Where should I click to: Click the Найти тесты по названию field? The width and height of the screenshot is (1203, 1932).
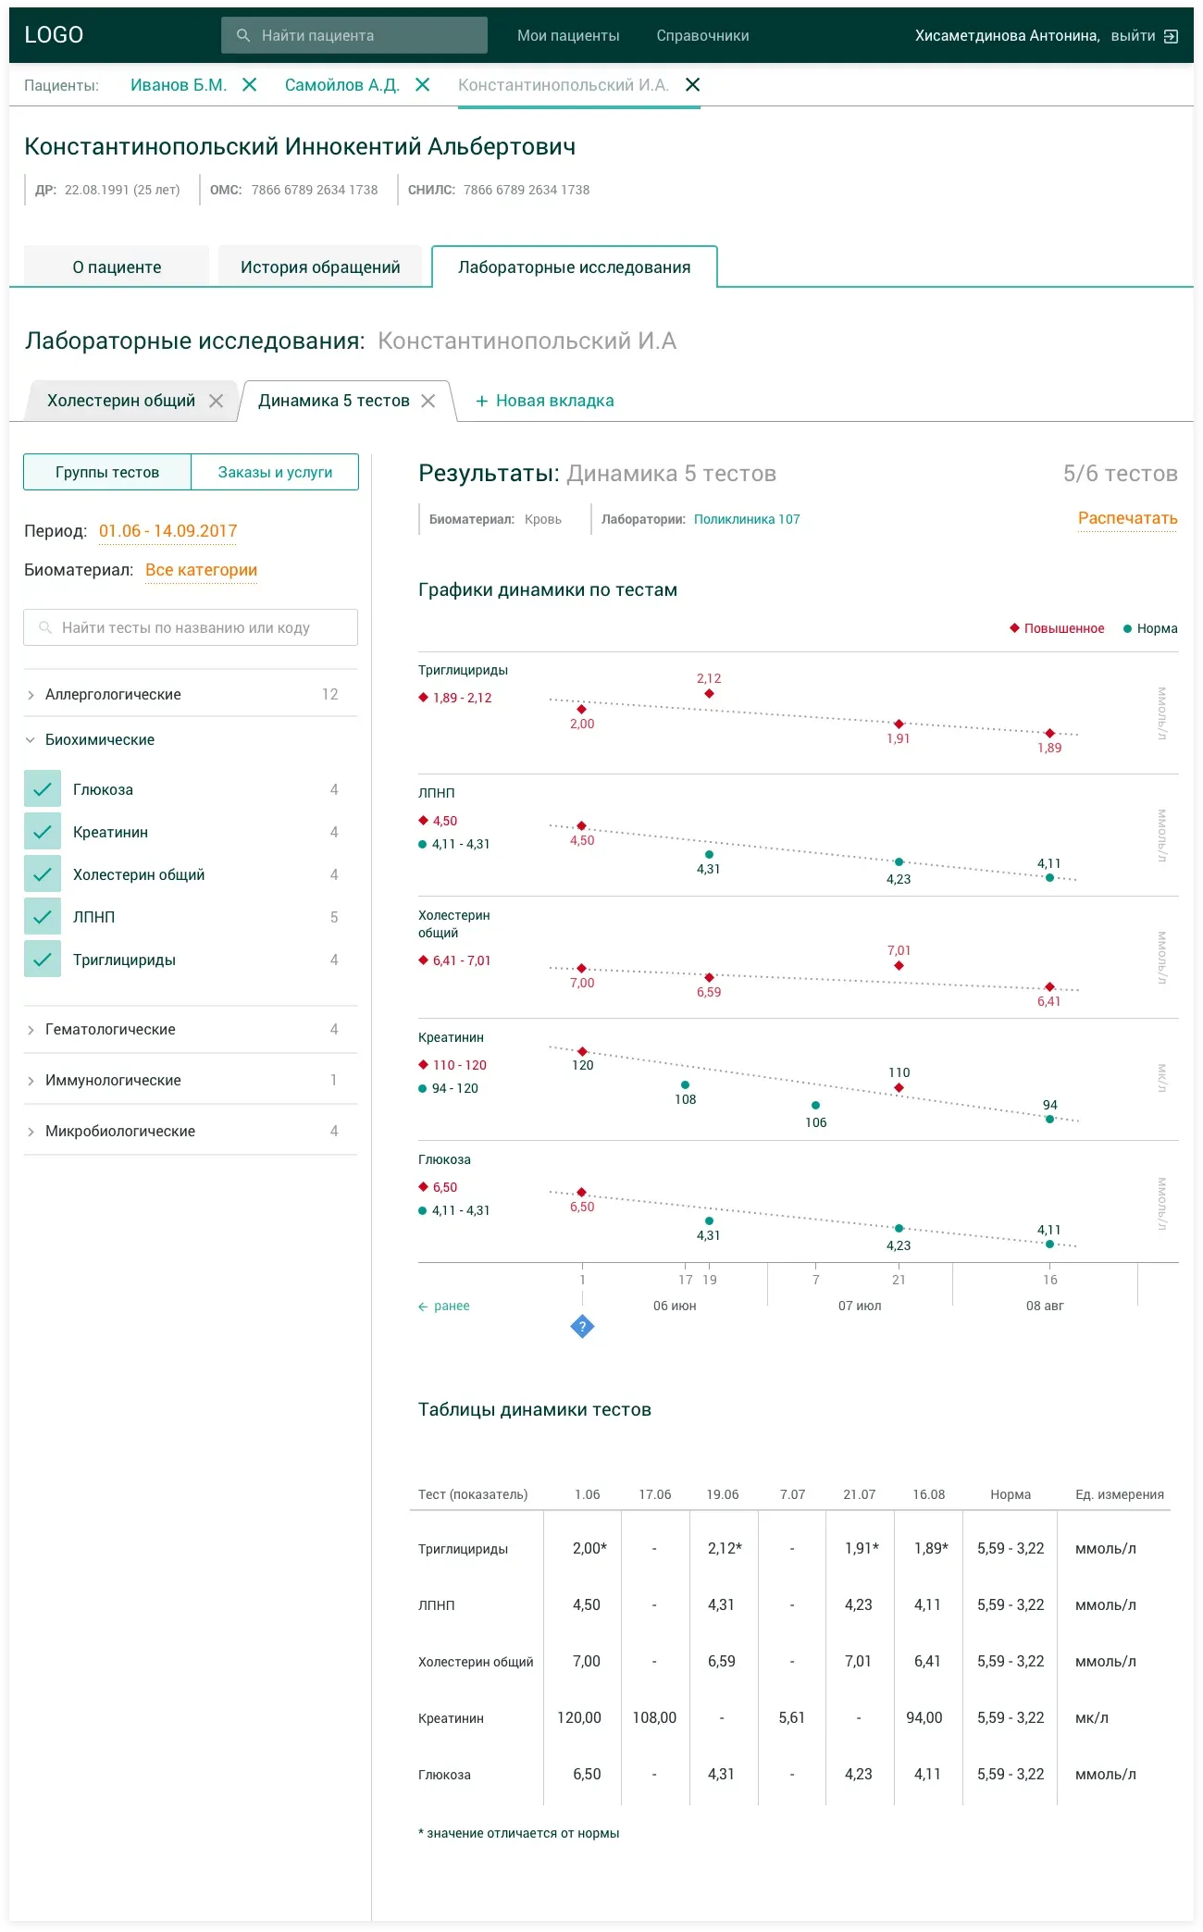pyautogui.click(x=191, y=627)
